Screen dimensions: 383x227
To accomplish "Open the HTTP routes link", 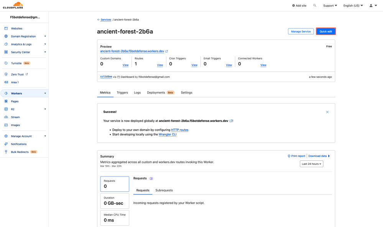I will [x=180, y=130].
